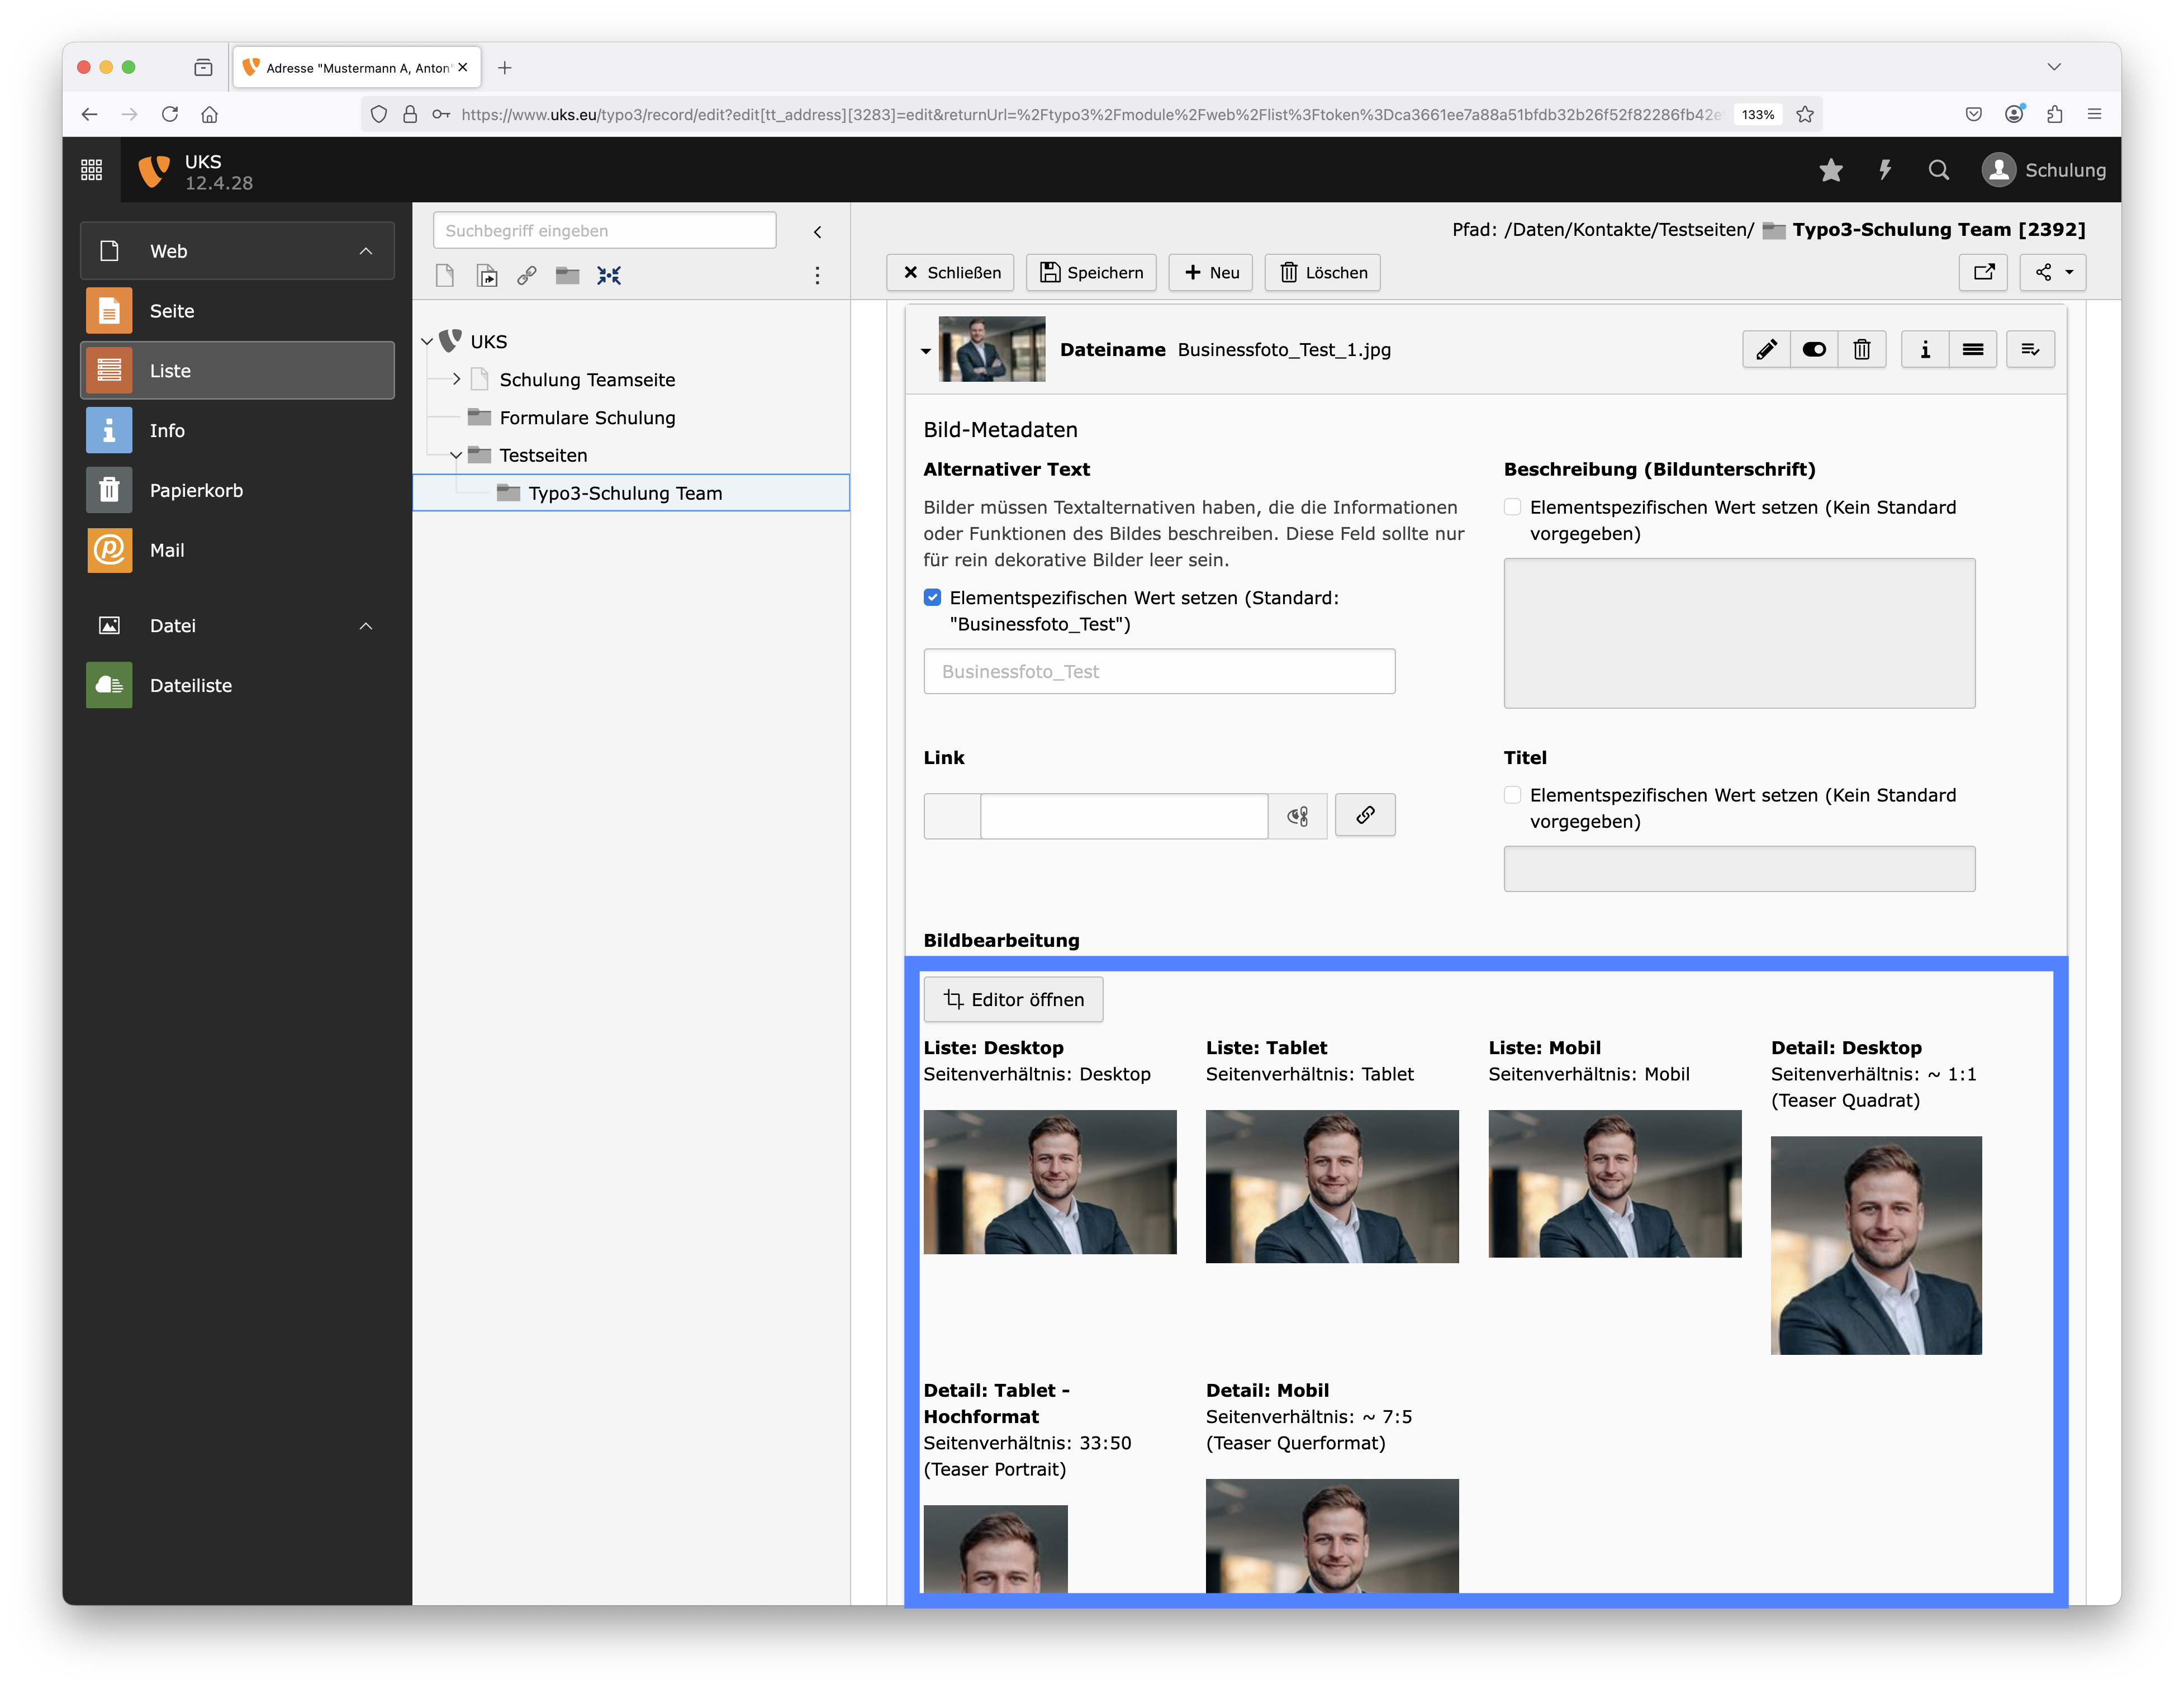Open the share dropdown in the doc header

click(x=2053, y=272)
